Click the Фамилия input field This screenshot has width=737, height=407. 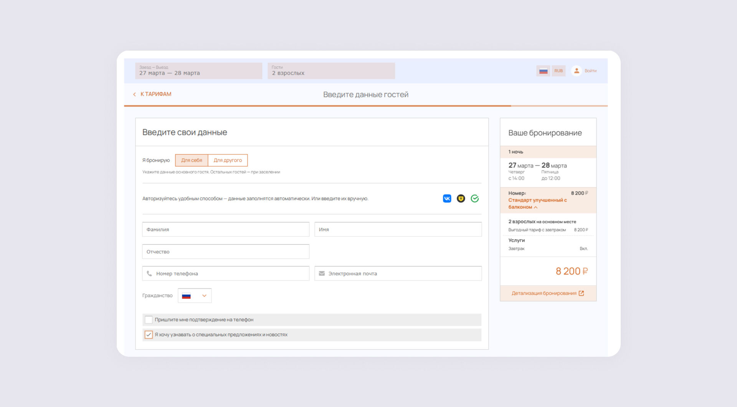point(226,229)
